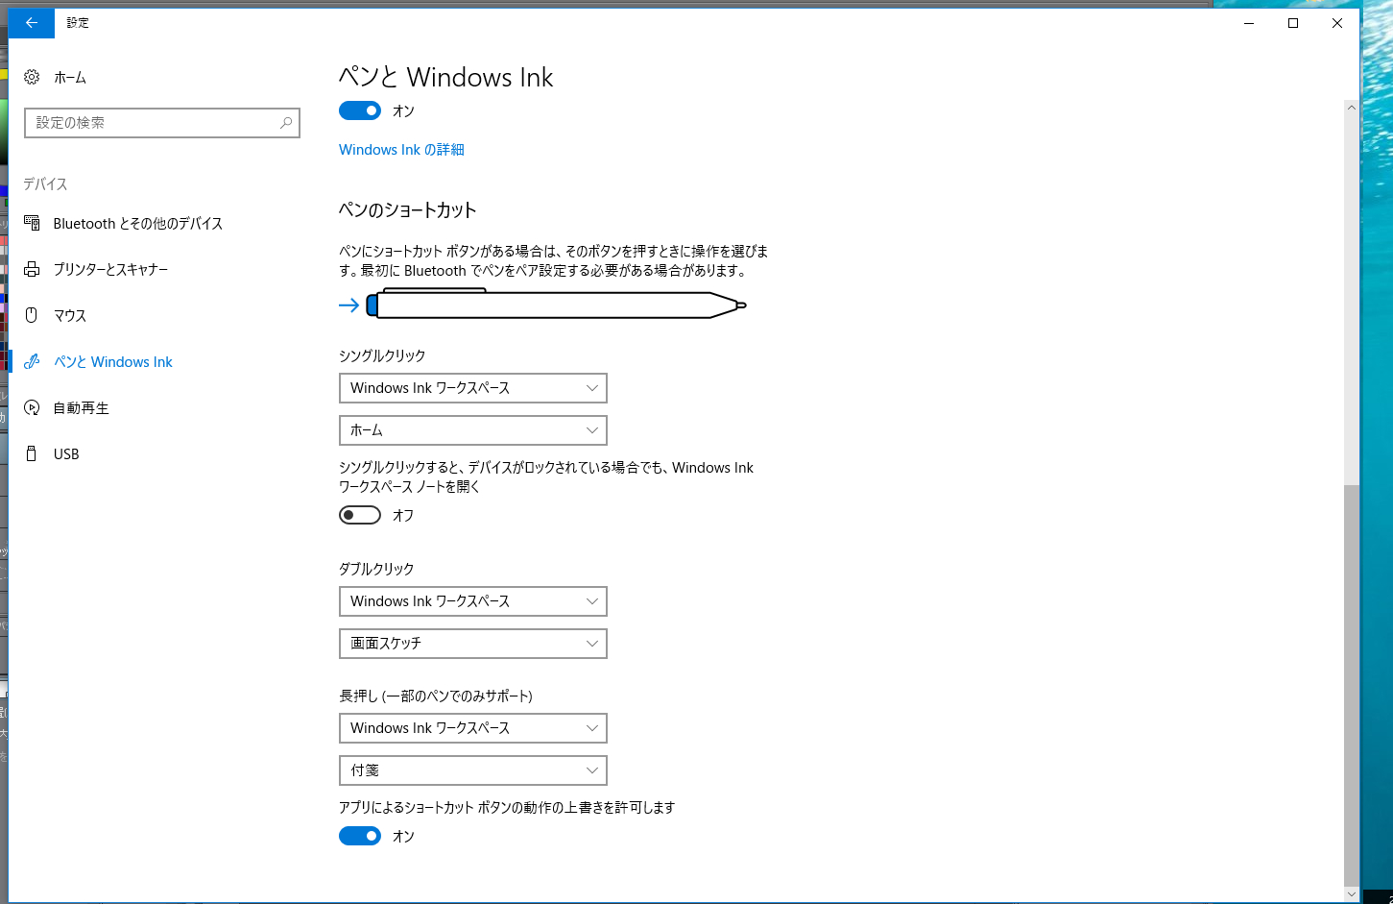
Task: Go to 自動再生 settings page
Action: 82,407
